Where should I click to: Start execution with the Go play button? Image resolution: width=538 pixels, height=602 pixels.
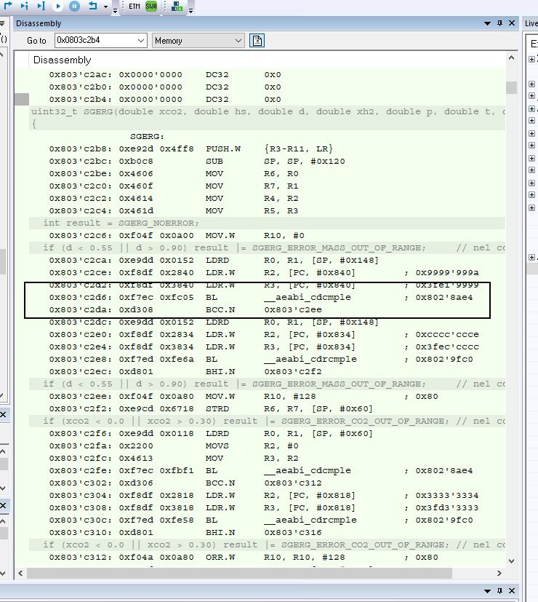(58, 6)
